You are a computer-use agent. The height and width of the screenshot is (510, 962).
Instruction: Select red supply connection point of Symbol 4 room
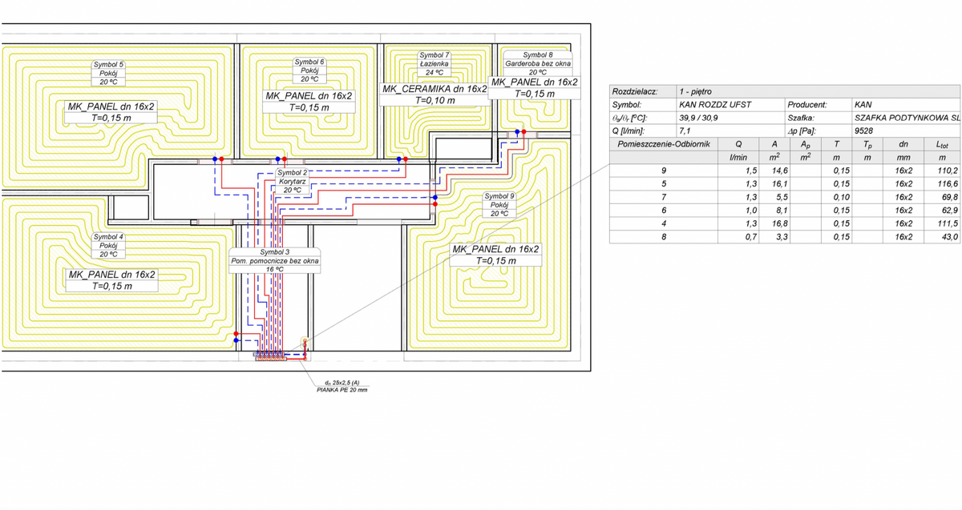[x=236, y=333]
